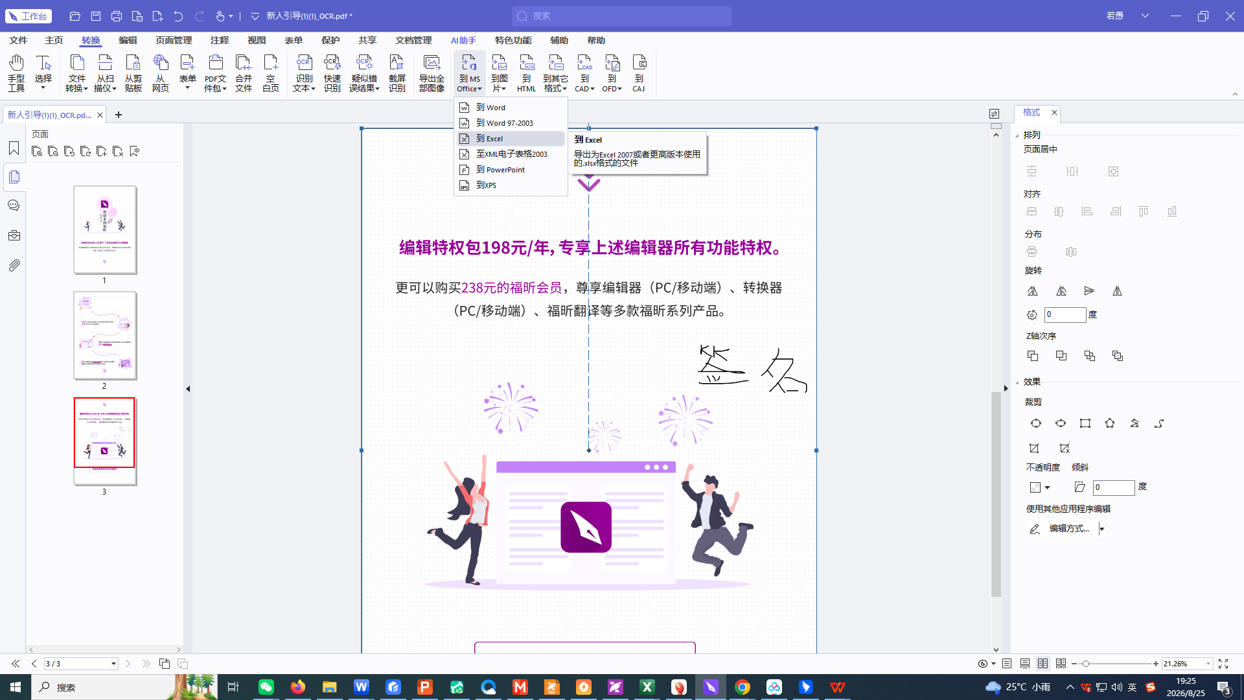Click the save icon in title bar
This screenshot has height=700, width=1244.
96,16
